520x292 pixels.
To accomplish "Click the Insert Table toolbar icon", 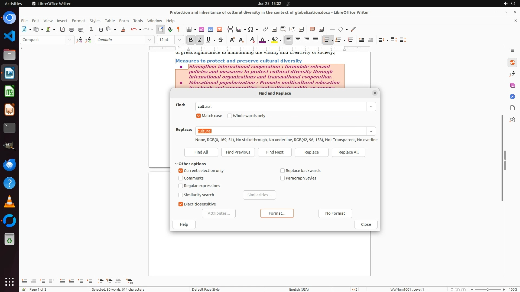I will (189, 29).
